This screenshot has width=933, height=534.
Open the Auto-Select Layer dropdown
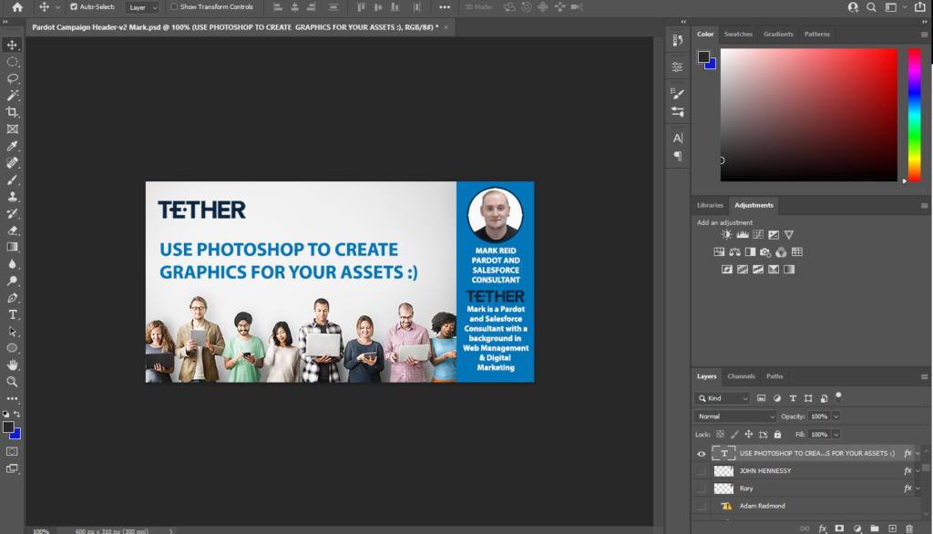141,7
